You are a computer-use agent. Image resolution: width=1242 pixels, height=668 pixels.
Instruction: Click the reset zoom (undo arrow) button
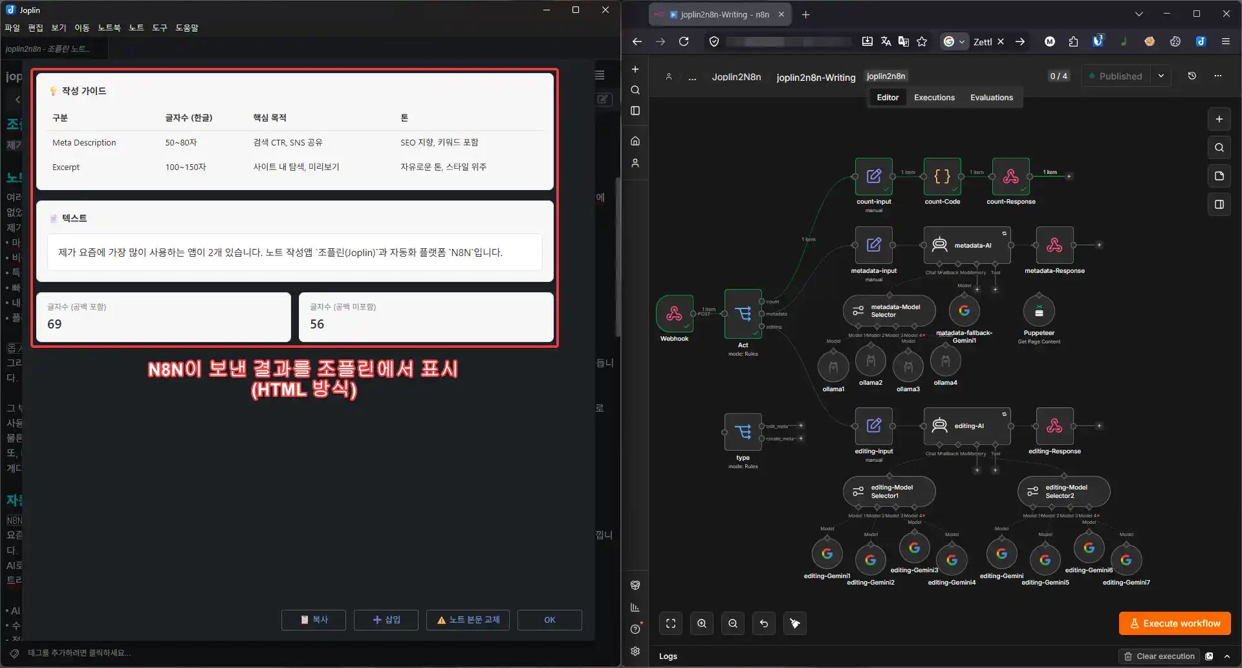coord(764,623)
